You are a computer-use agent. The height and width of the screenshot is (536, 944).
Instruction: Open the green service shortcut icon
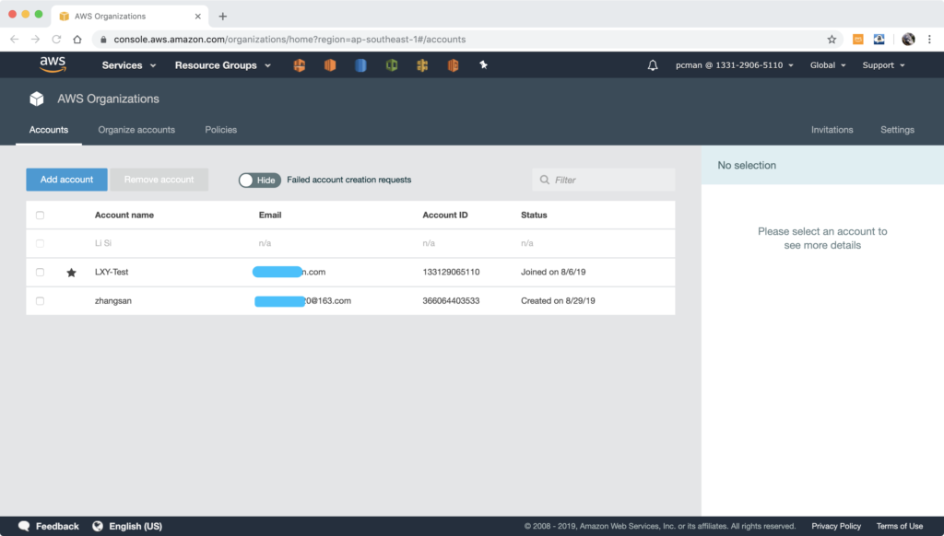(391, 65)
